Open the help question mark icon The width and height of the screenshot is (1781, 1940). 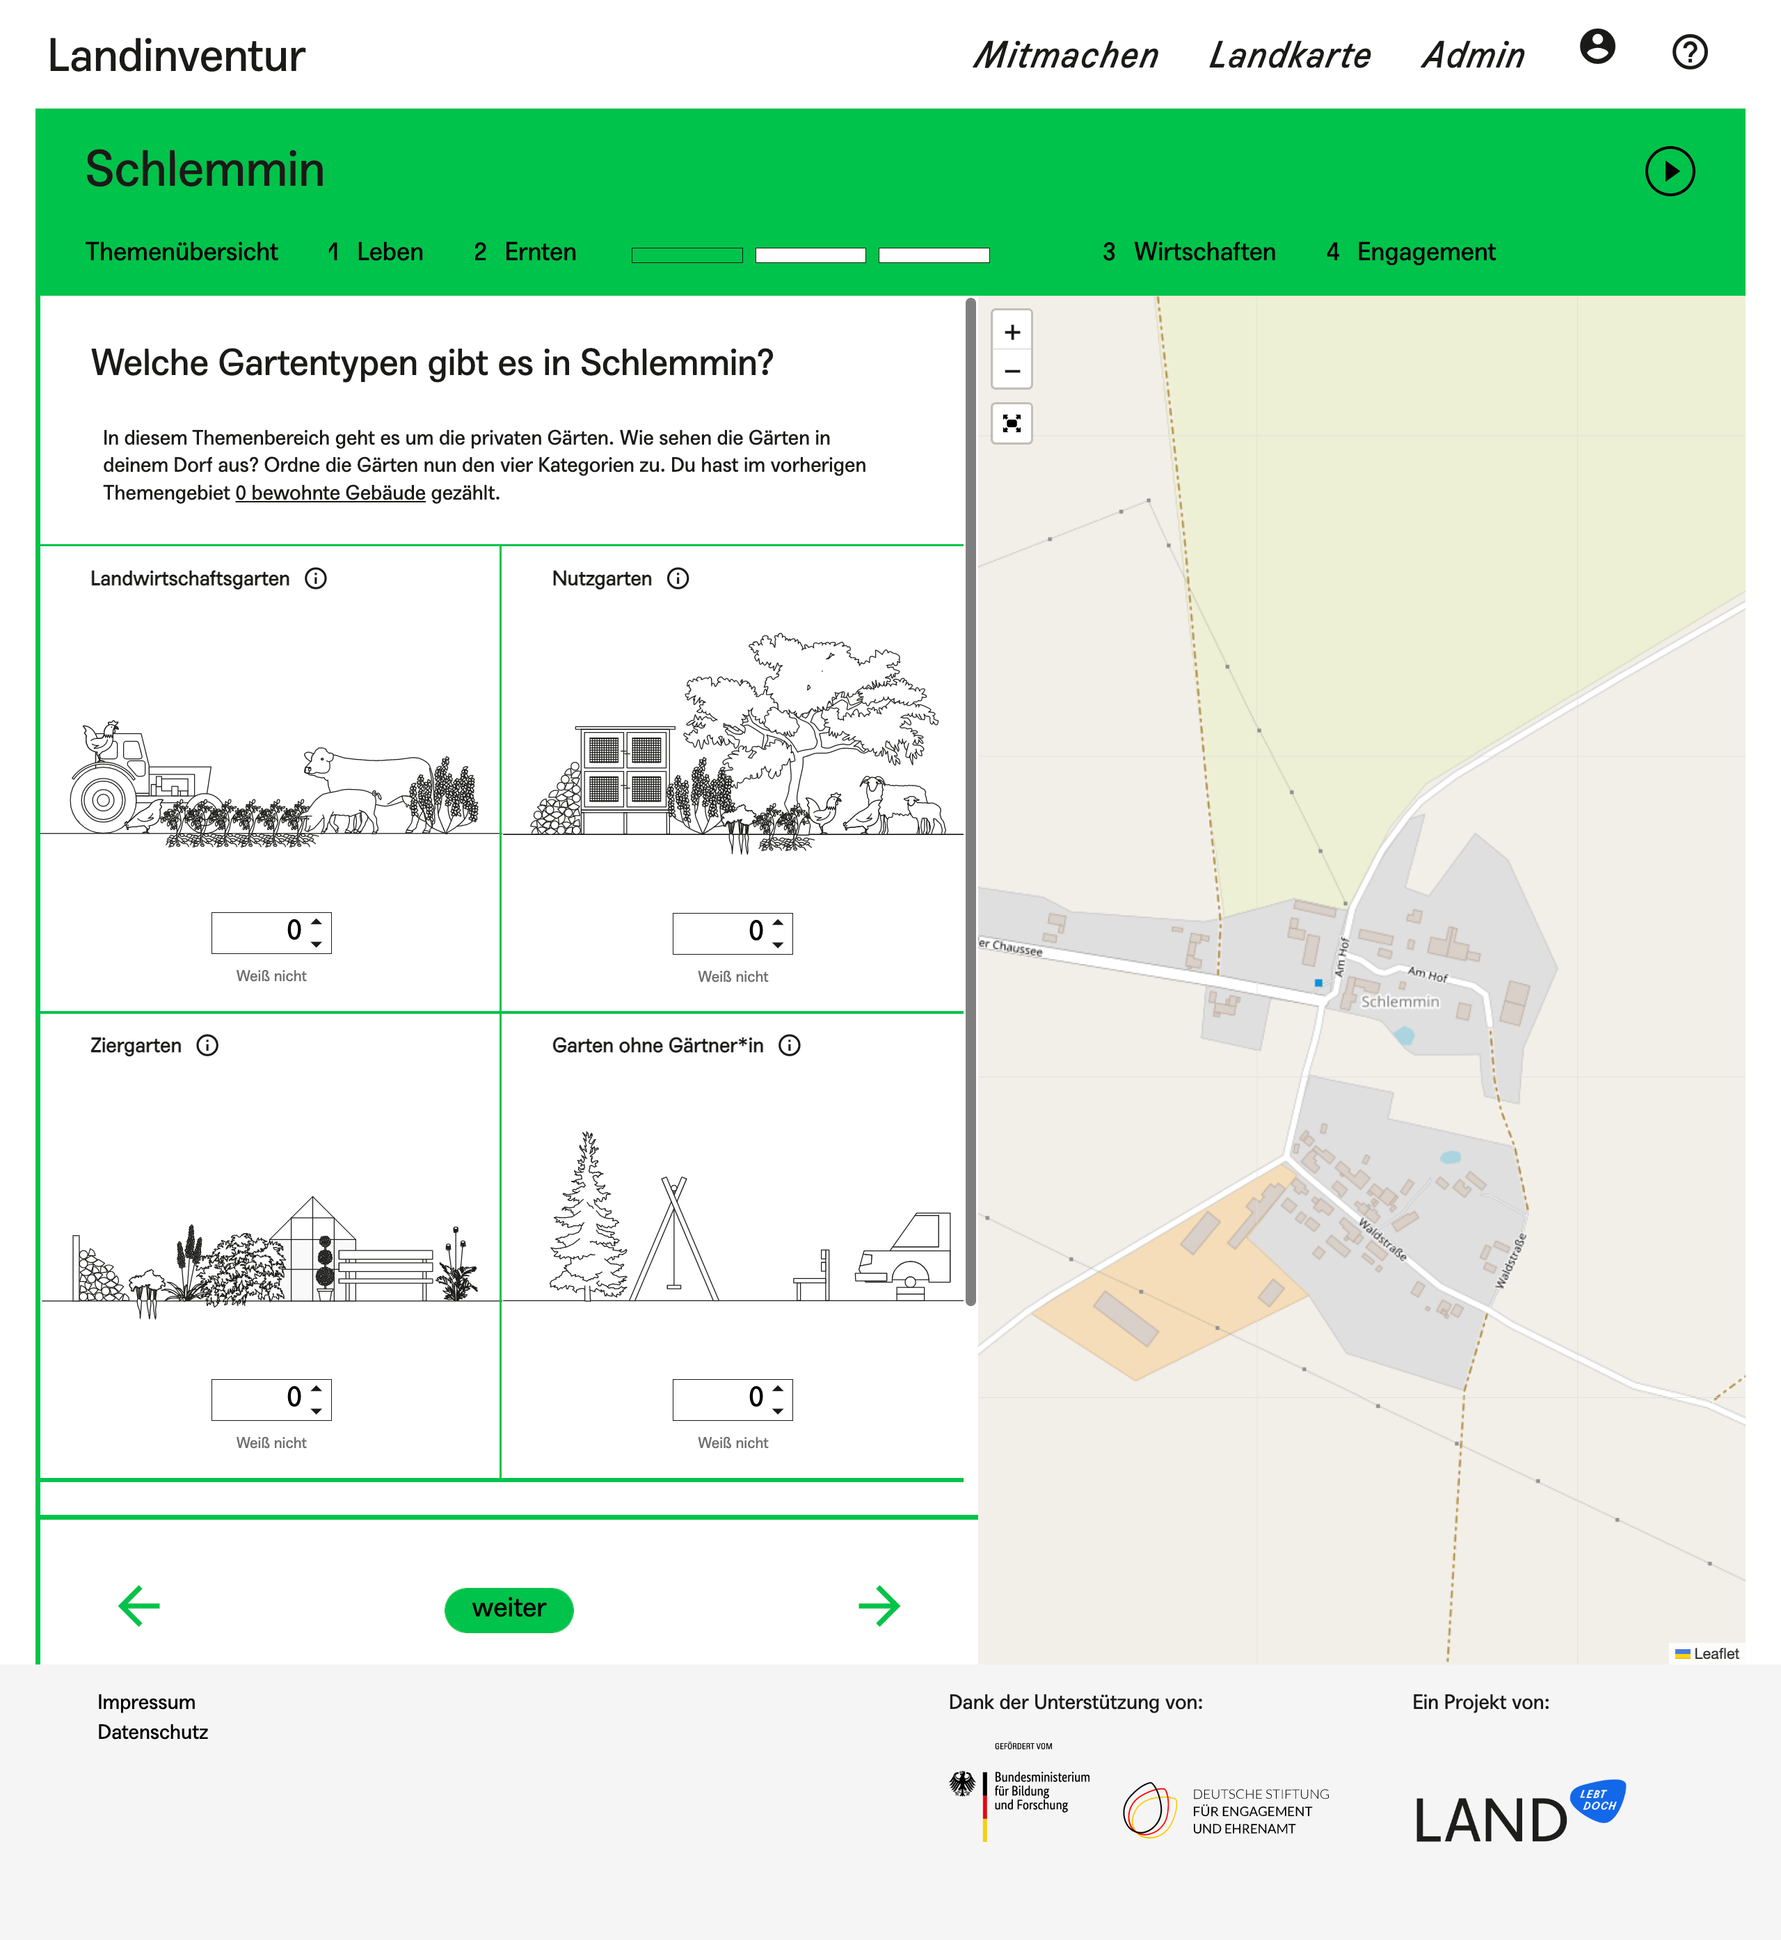coord(1688,52)
